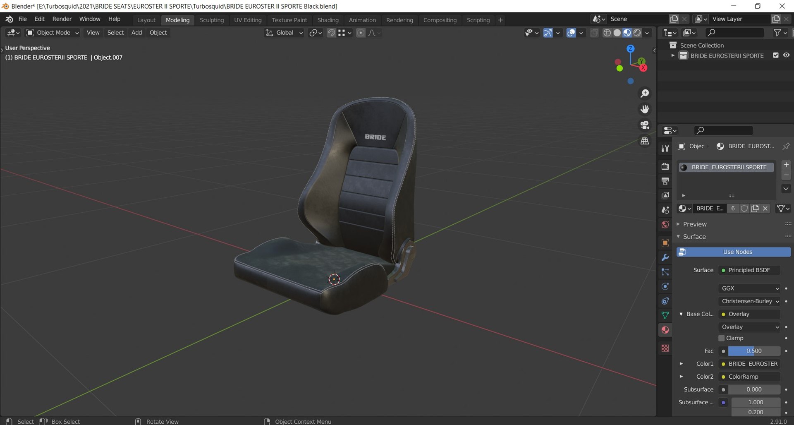Select solid viewport shading mode
794x425 pixels.
[x=617, y=33]
